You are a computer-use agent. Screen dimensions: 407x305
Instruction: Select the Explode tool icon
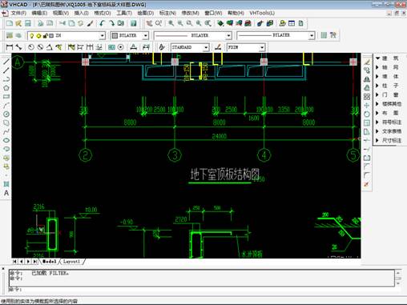coord(367,184)
